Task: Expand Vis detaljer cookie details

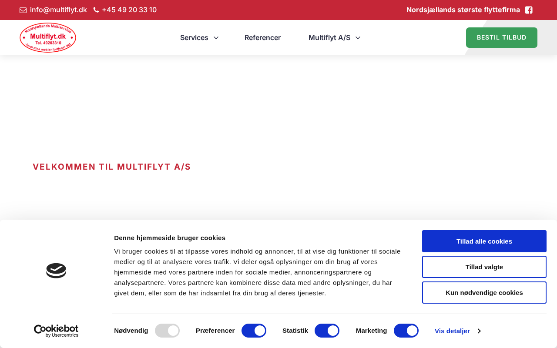Action: tap(457, 331)
